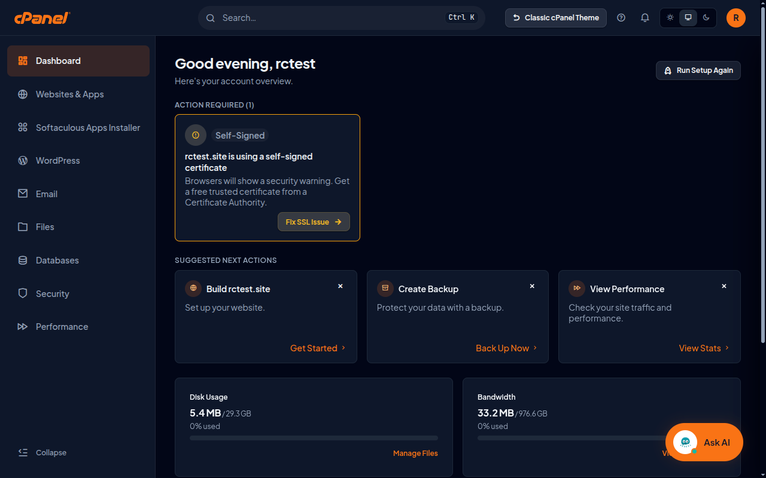The width and height of the screenshot is (766, 478).
Task: Click Fix SSL Issue button
Action: pyautogui.click(x=314, y=222)
